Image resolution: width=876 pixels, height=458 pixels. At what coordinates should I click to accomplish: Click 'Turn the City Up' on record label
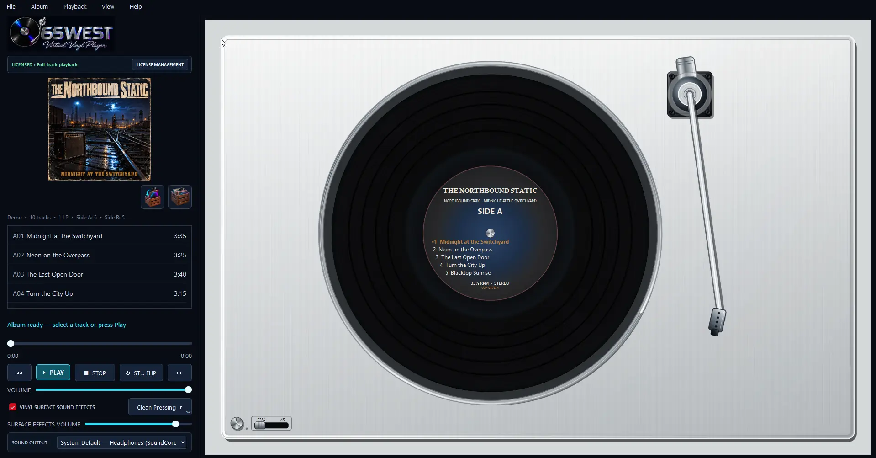pos(465,265)
